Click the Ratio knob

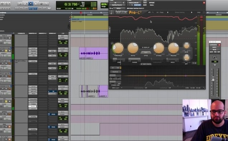(133, 48)
